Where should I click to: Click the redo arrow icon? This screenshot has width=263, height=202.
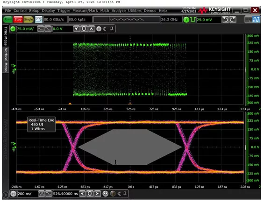point(233,20)
